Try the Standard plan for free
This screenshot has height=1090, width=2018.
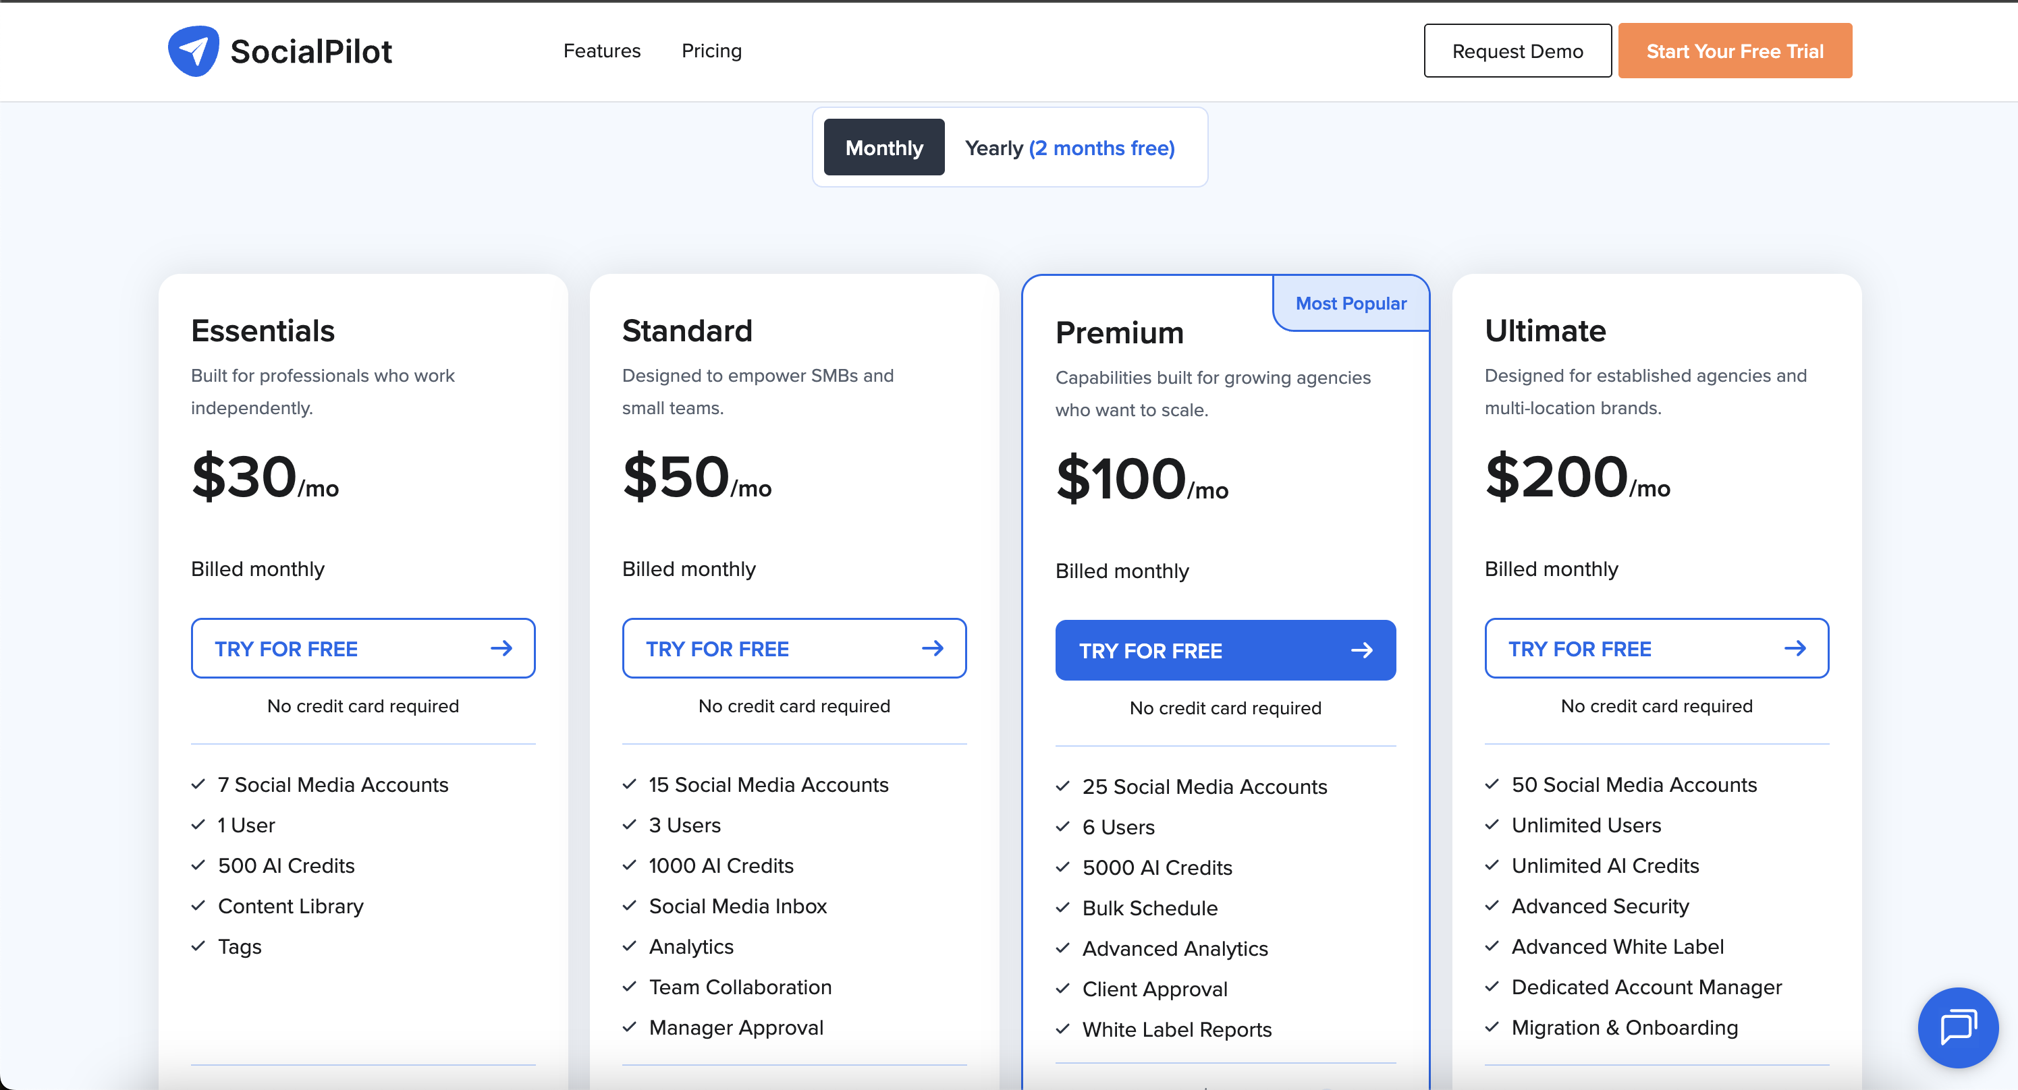click(x=794, y=648)
